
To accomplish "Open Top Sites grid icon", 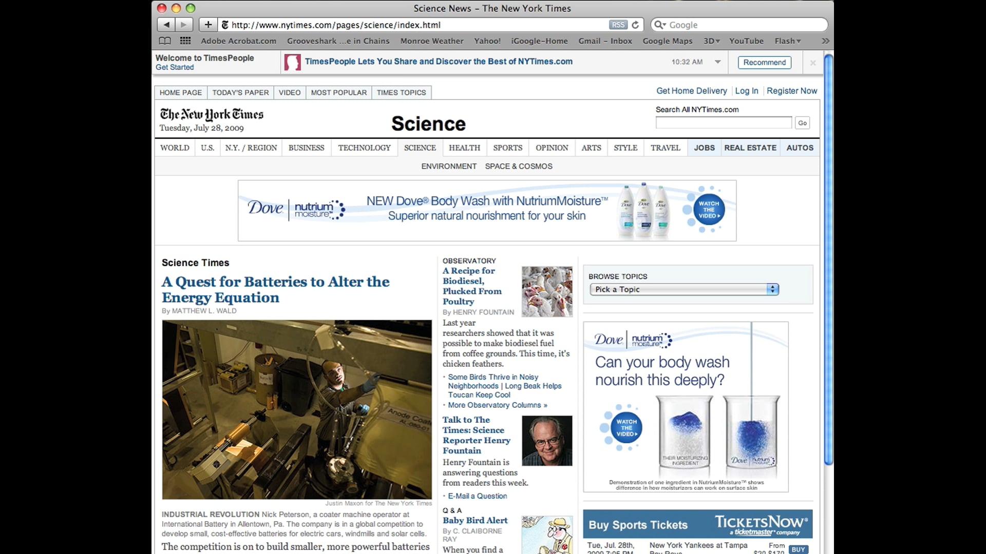I will pyautogui.click(x=185, y=41).
